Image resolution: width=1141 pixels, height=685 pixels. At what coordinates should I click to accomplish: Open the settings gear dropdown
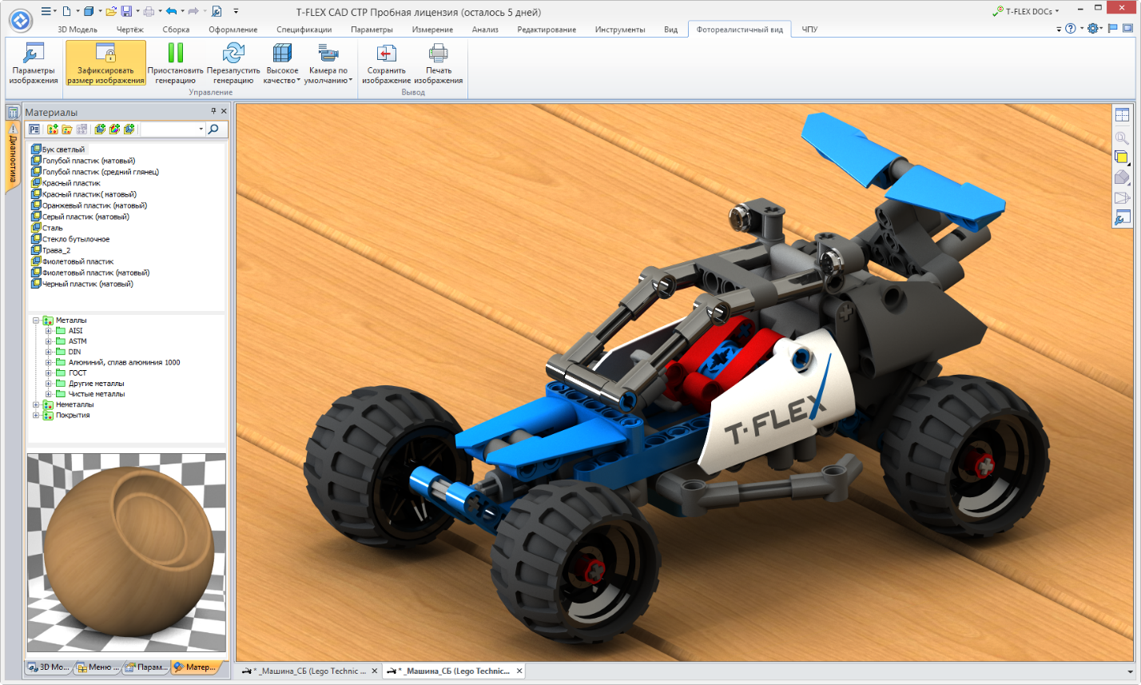(x=1095, y=28)
